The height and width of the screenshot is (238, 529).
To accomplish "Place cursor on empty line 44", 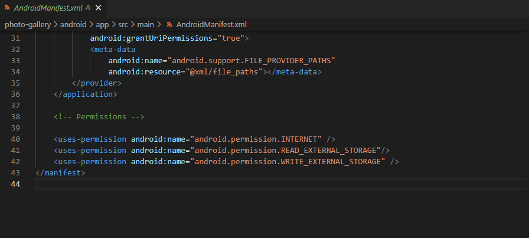I will pos(280,184).
